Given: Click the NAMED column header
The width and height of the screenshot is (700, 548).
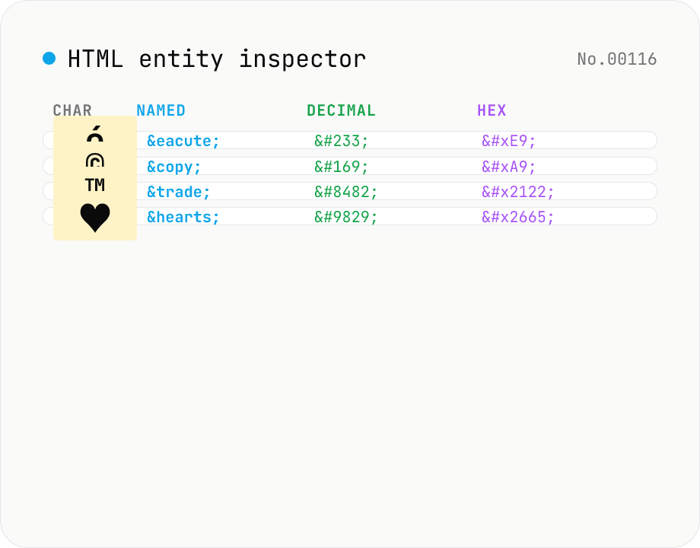Looking at the screenshot, I should [x=161, y=110].
